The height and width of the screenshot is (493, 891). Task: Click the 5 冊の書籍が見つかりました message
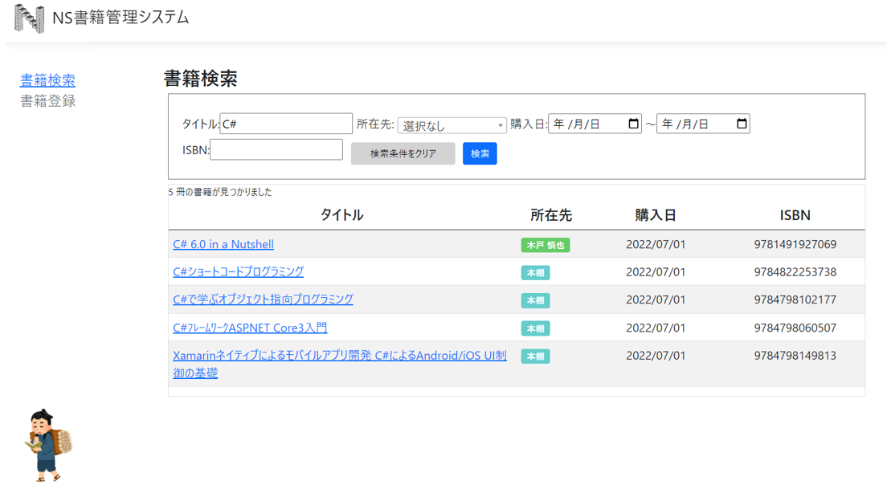point(220,192)
